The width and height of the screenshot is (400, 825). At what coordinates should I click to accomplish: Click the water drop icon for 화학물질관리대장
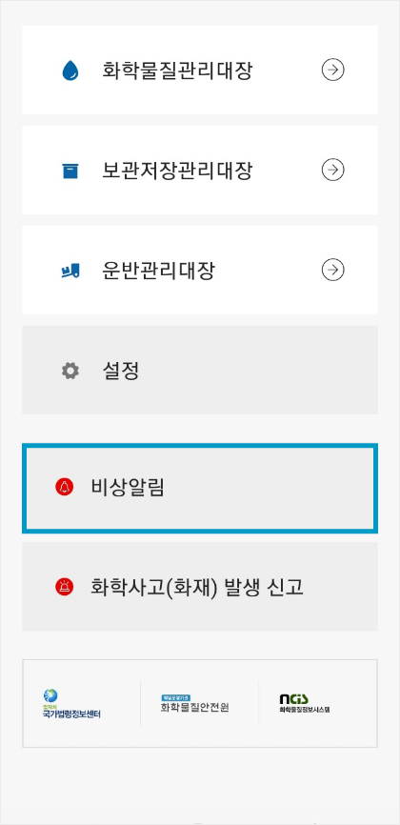tap(70, 70)
